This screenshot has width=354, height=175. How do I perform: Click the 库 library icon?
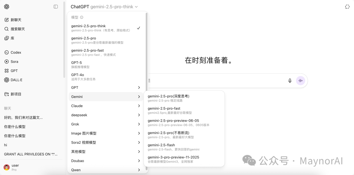pyautogui.click(x=7, y=38)
